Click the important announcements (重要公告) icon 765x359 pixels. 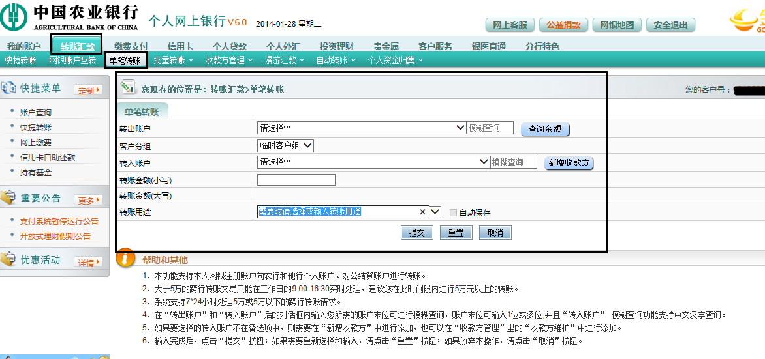pyautogui.click(x=8, y=197)
